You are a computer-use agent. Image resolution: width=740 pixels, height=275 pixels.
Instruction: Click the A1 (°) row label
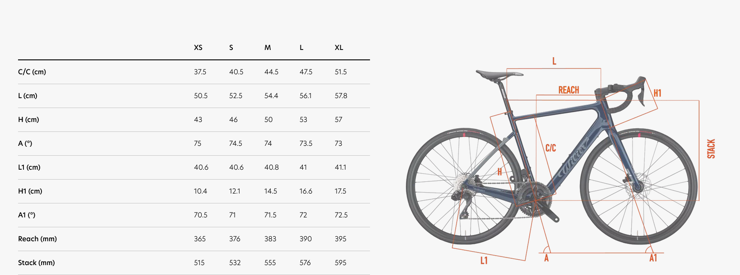(27, 215)
